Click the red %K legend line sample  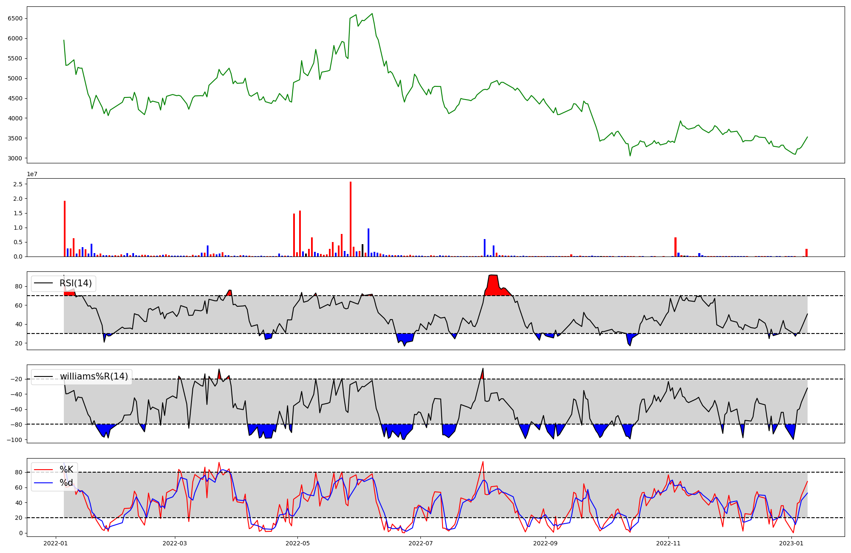click(43, 470)
